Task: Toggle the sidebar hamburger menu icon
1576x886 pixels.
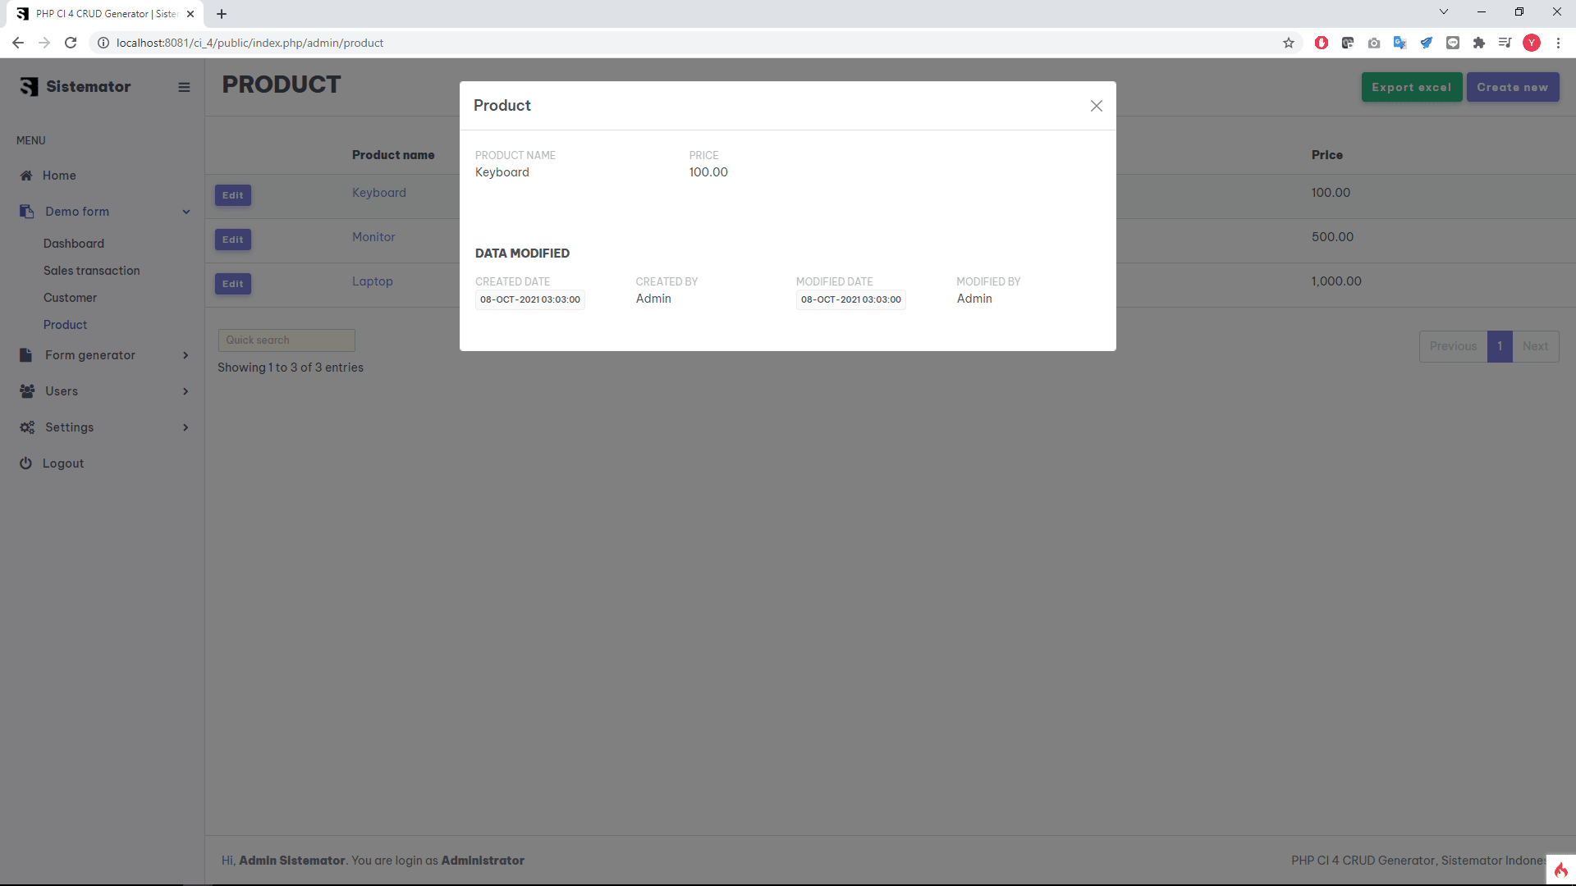Action: click(184, 87)
